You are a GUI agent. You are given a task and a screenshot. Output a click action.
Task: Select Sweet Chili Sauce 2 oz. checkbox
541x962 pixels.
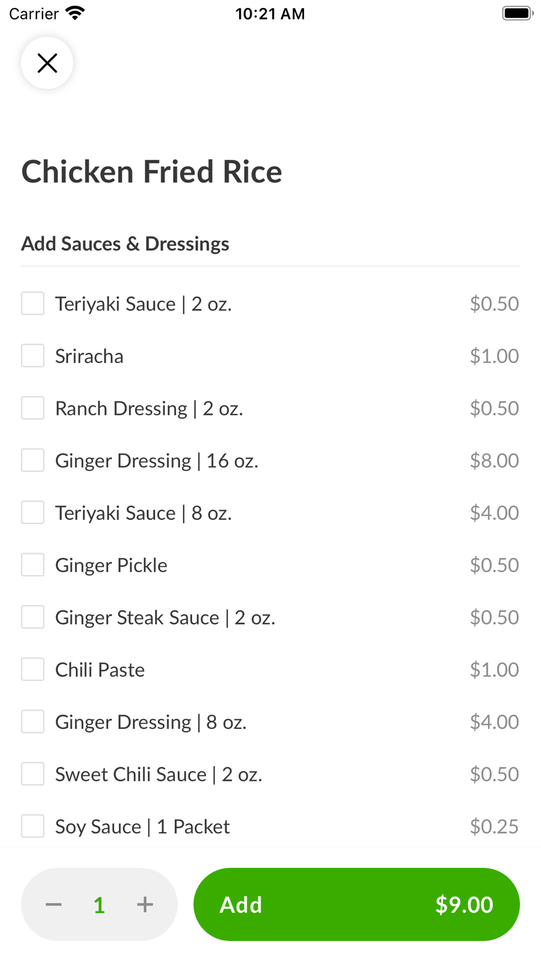click(32, 774)
